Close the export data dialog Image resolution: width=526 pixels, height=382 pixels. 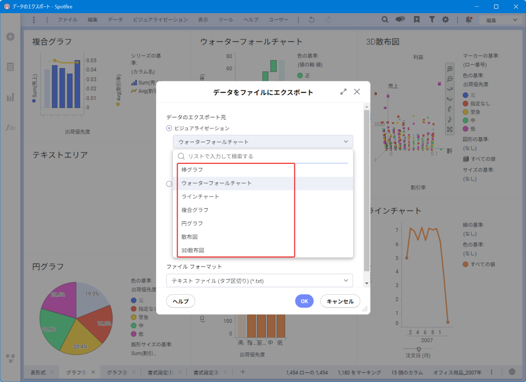357,92
